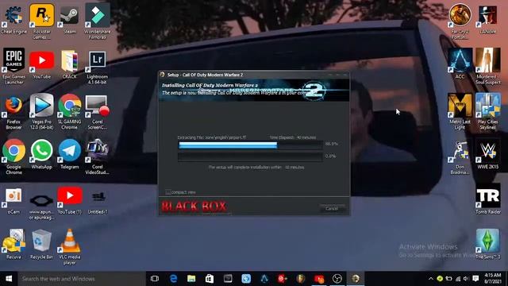508x286 pixels.
Task: Switch to the Setup installer taskbar button
Action: pyautogui.click(x=356, y=279)
